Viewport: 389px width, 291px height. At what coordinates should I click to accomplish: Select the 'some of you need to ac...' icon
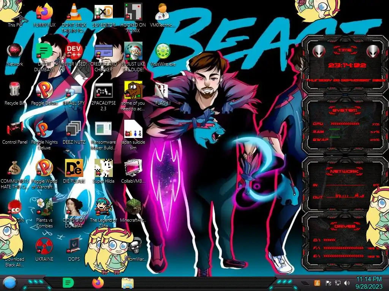(133, 97)
